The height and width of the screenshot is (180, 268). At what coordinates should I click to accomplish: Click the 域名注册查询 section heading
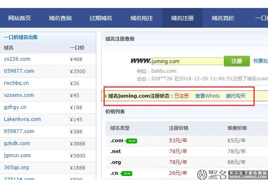coord(120,39)
